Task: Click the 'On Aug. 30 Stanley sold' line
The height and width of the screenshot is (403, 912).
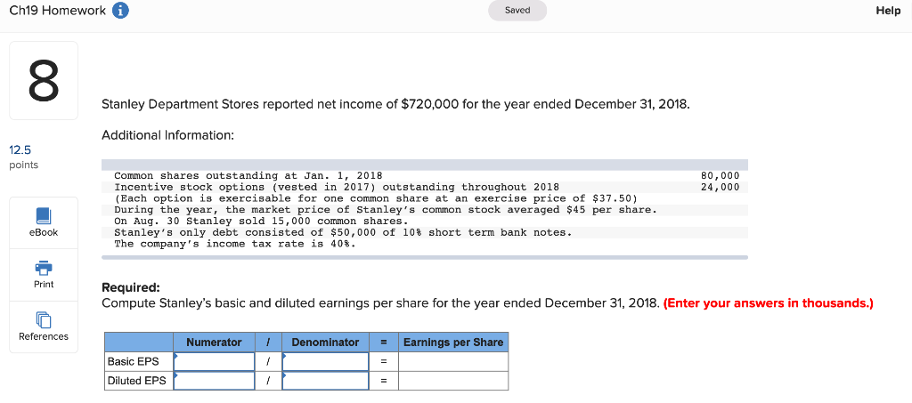Action: coord(261,221)
